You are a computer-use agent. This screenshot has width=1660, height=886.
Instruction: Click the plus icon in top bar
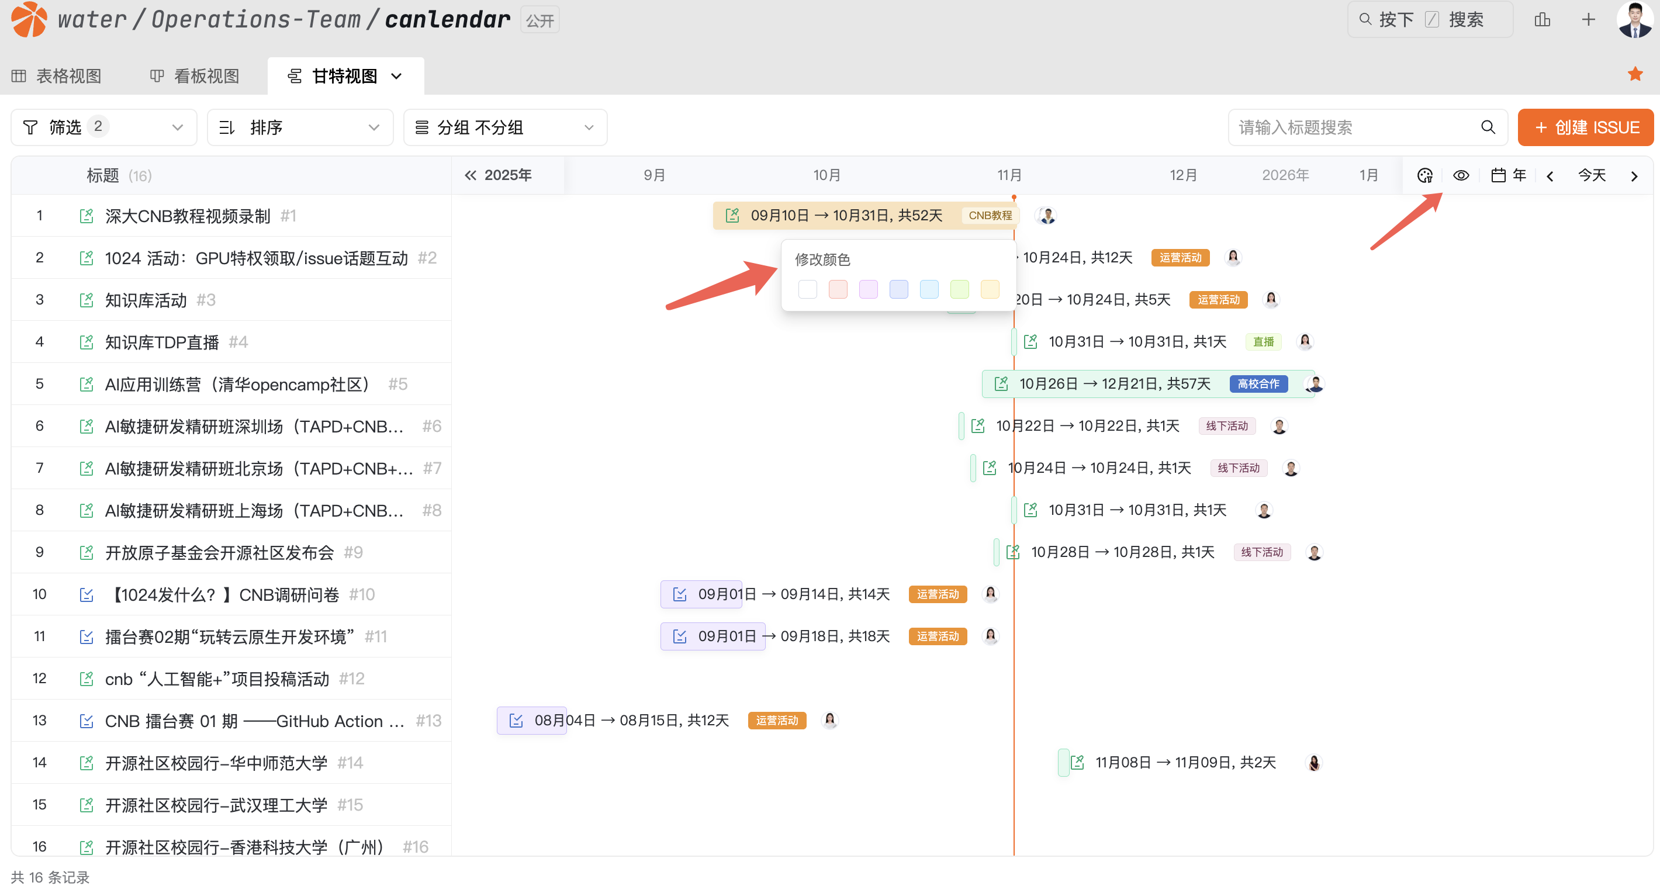(1588, 20)
